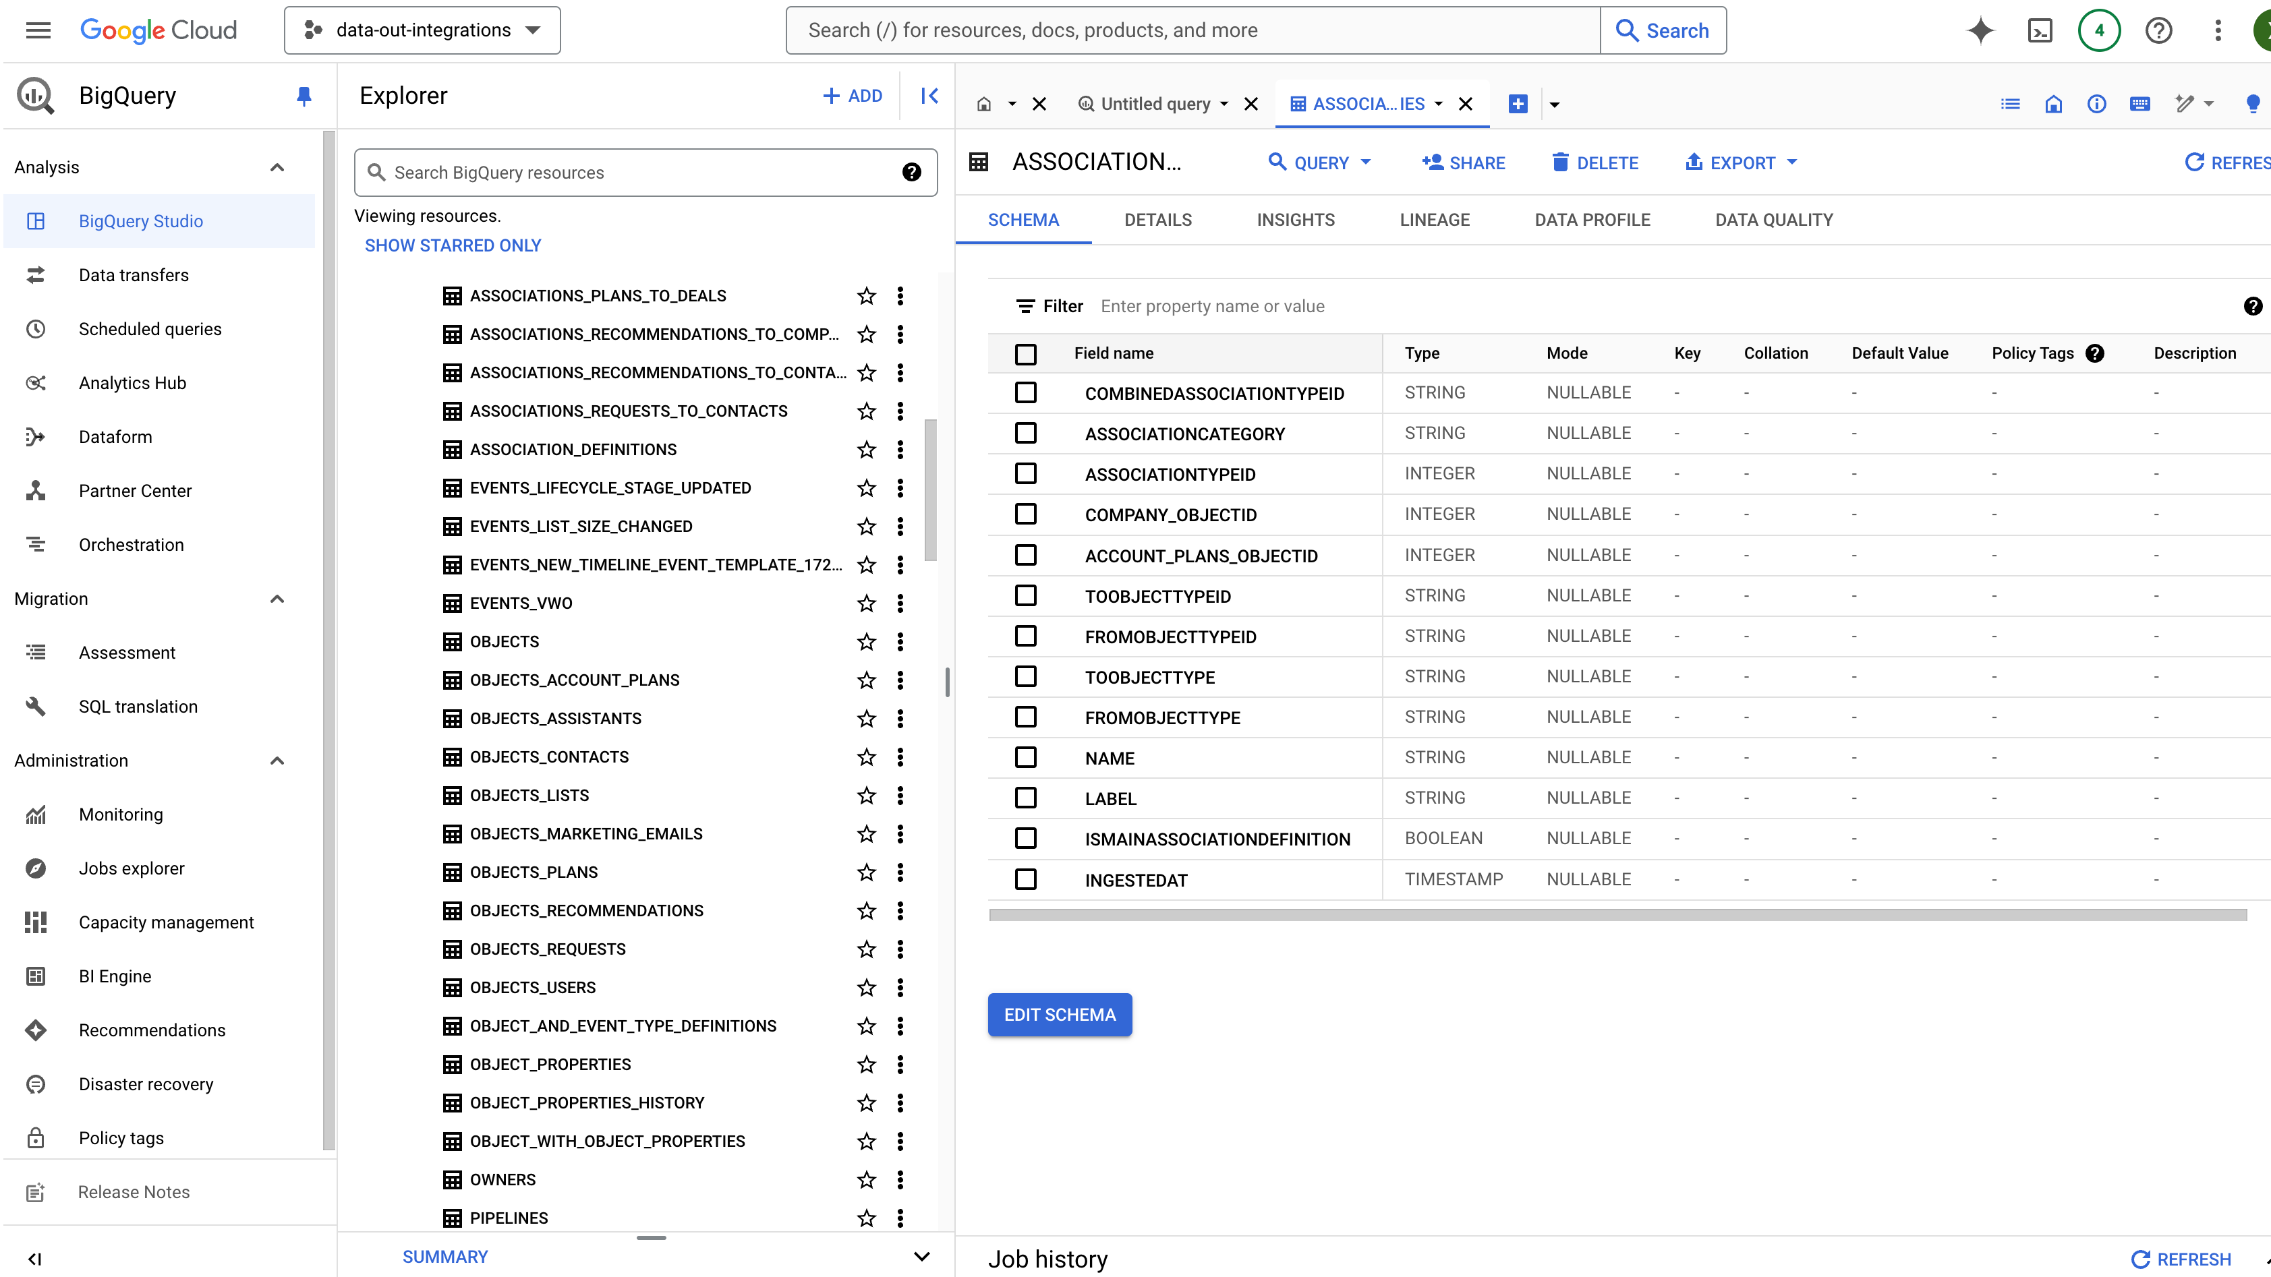Click the schema filter help icon
Screen dimensions: 2271x1277
coord(2253,306)
